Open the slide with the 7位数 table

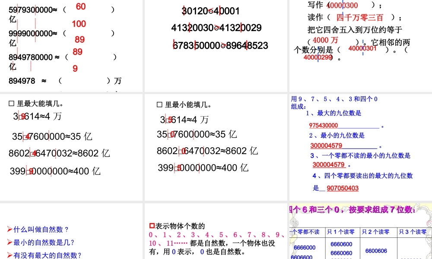[x=361, y=231]
